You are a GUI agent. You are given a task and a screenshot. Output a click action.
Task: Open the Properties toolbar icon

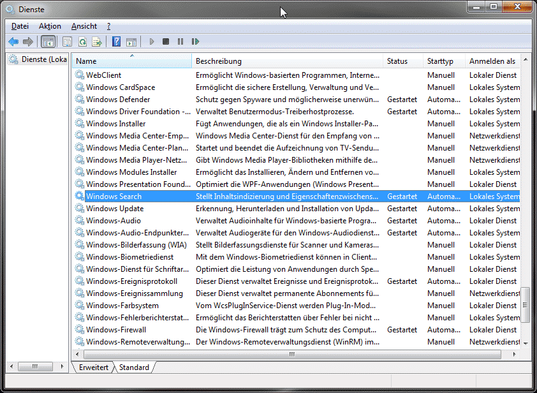pyautogui.click(x=67, y=42)
